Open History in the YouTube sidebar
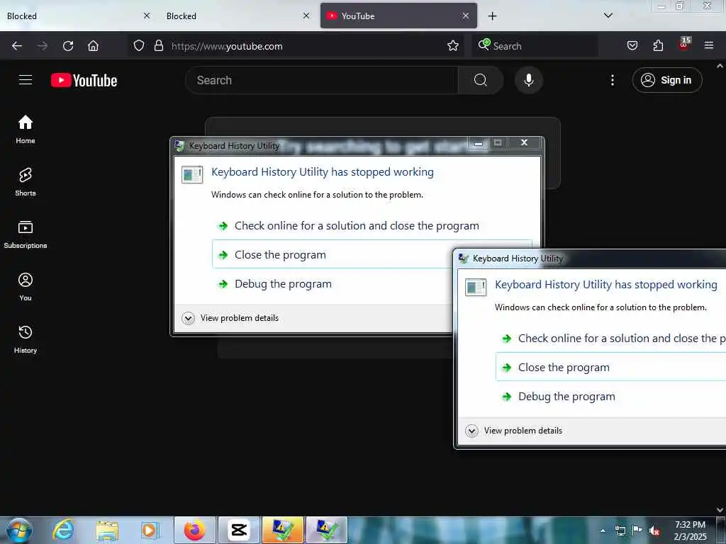The height and width of the screenshot is (544, 726). coord(26,339)
